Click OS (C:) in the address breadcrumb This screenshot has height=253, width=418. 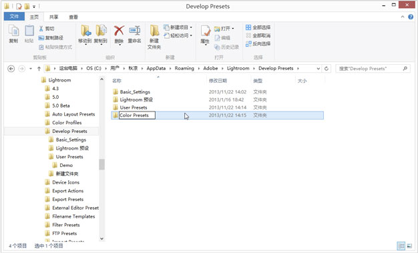click(x=94, y=68)
